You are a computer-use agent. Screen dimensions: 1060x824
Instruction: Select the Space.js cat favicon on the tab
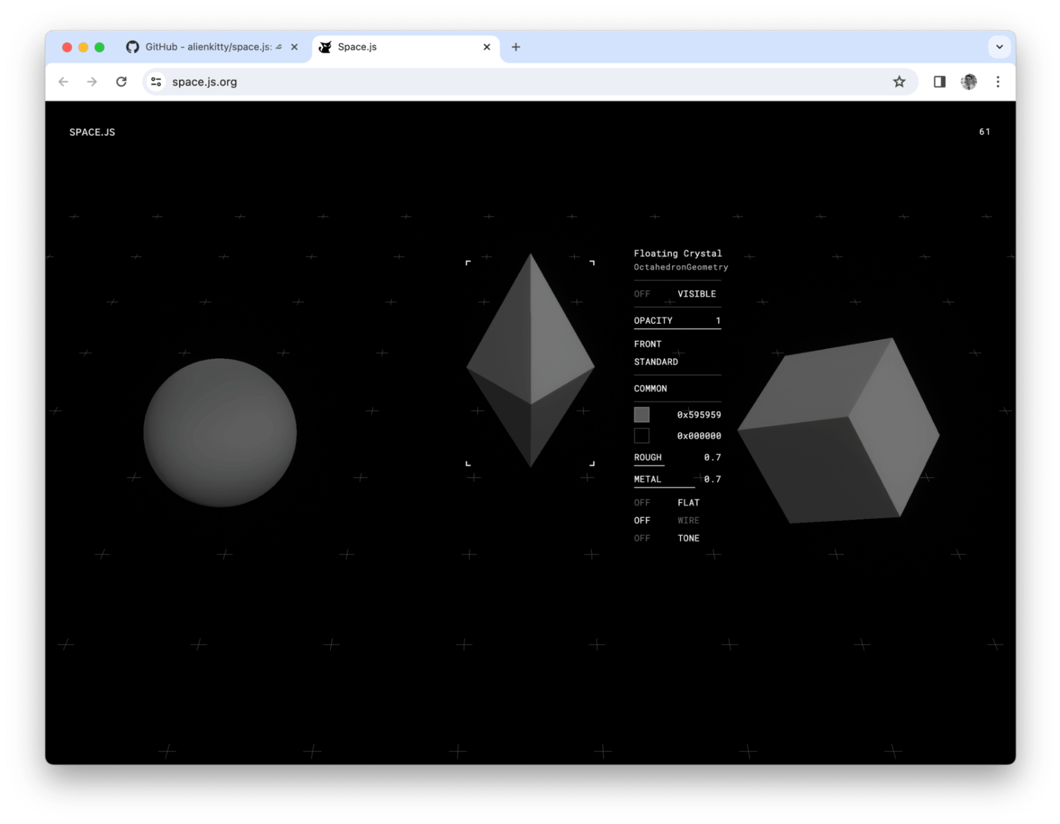325,46
